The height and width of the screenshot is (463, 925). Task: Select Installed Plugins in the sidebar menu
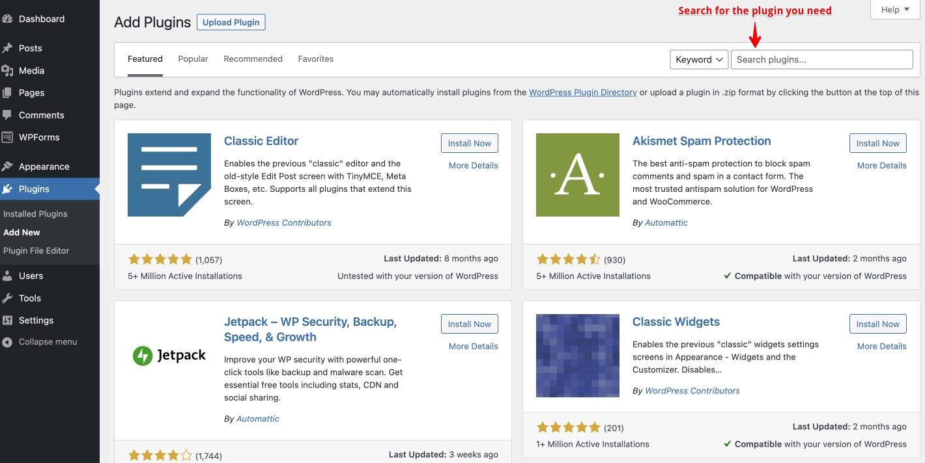pos(35,213)
